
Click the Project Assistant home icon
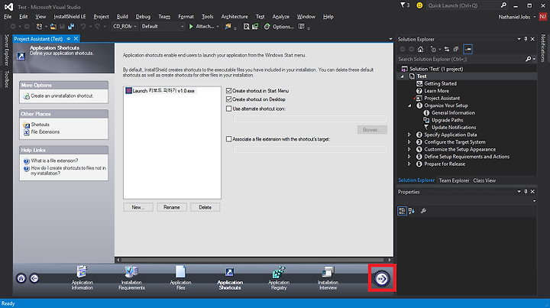(x=21, y=278)
